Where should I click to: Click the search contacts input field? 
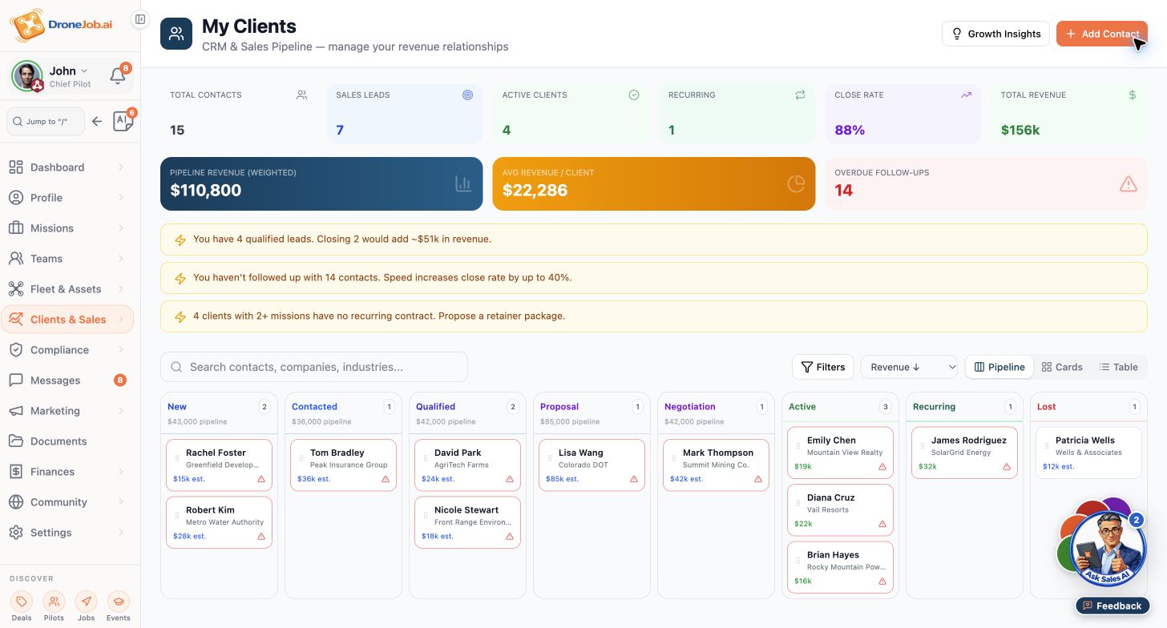point(314,367)
